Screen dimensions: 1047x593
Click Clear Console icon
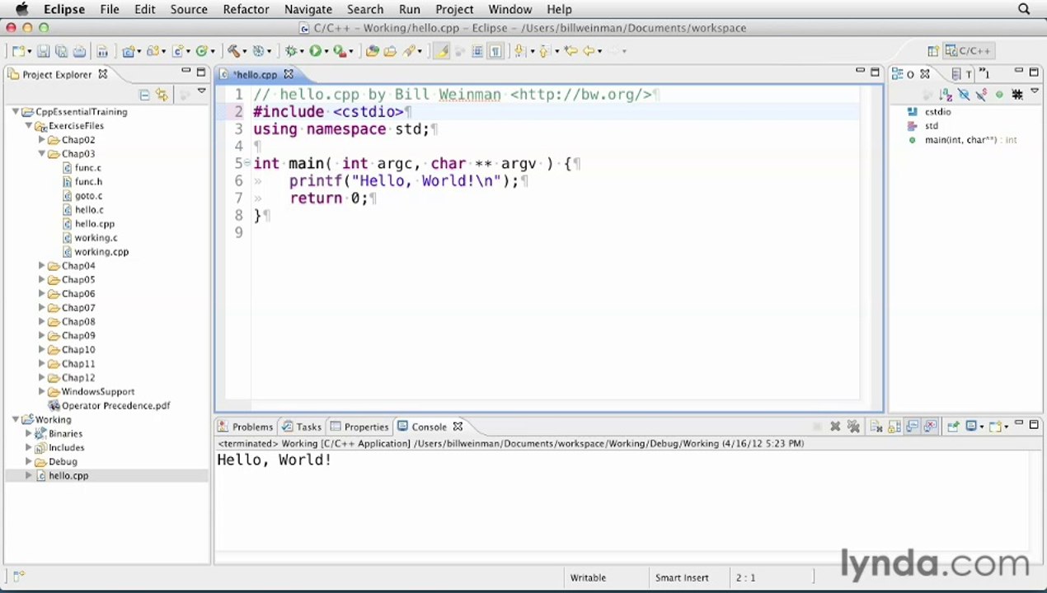[876, 427]
